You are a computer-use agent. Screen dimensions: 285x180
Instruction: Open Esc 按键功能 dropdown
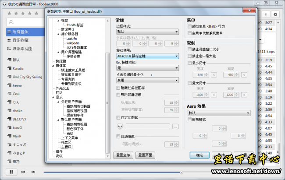click(x=147, y=68)
